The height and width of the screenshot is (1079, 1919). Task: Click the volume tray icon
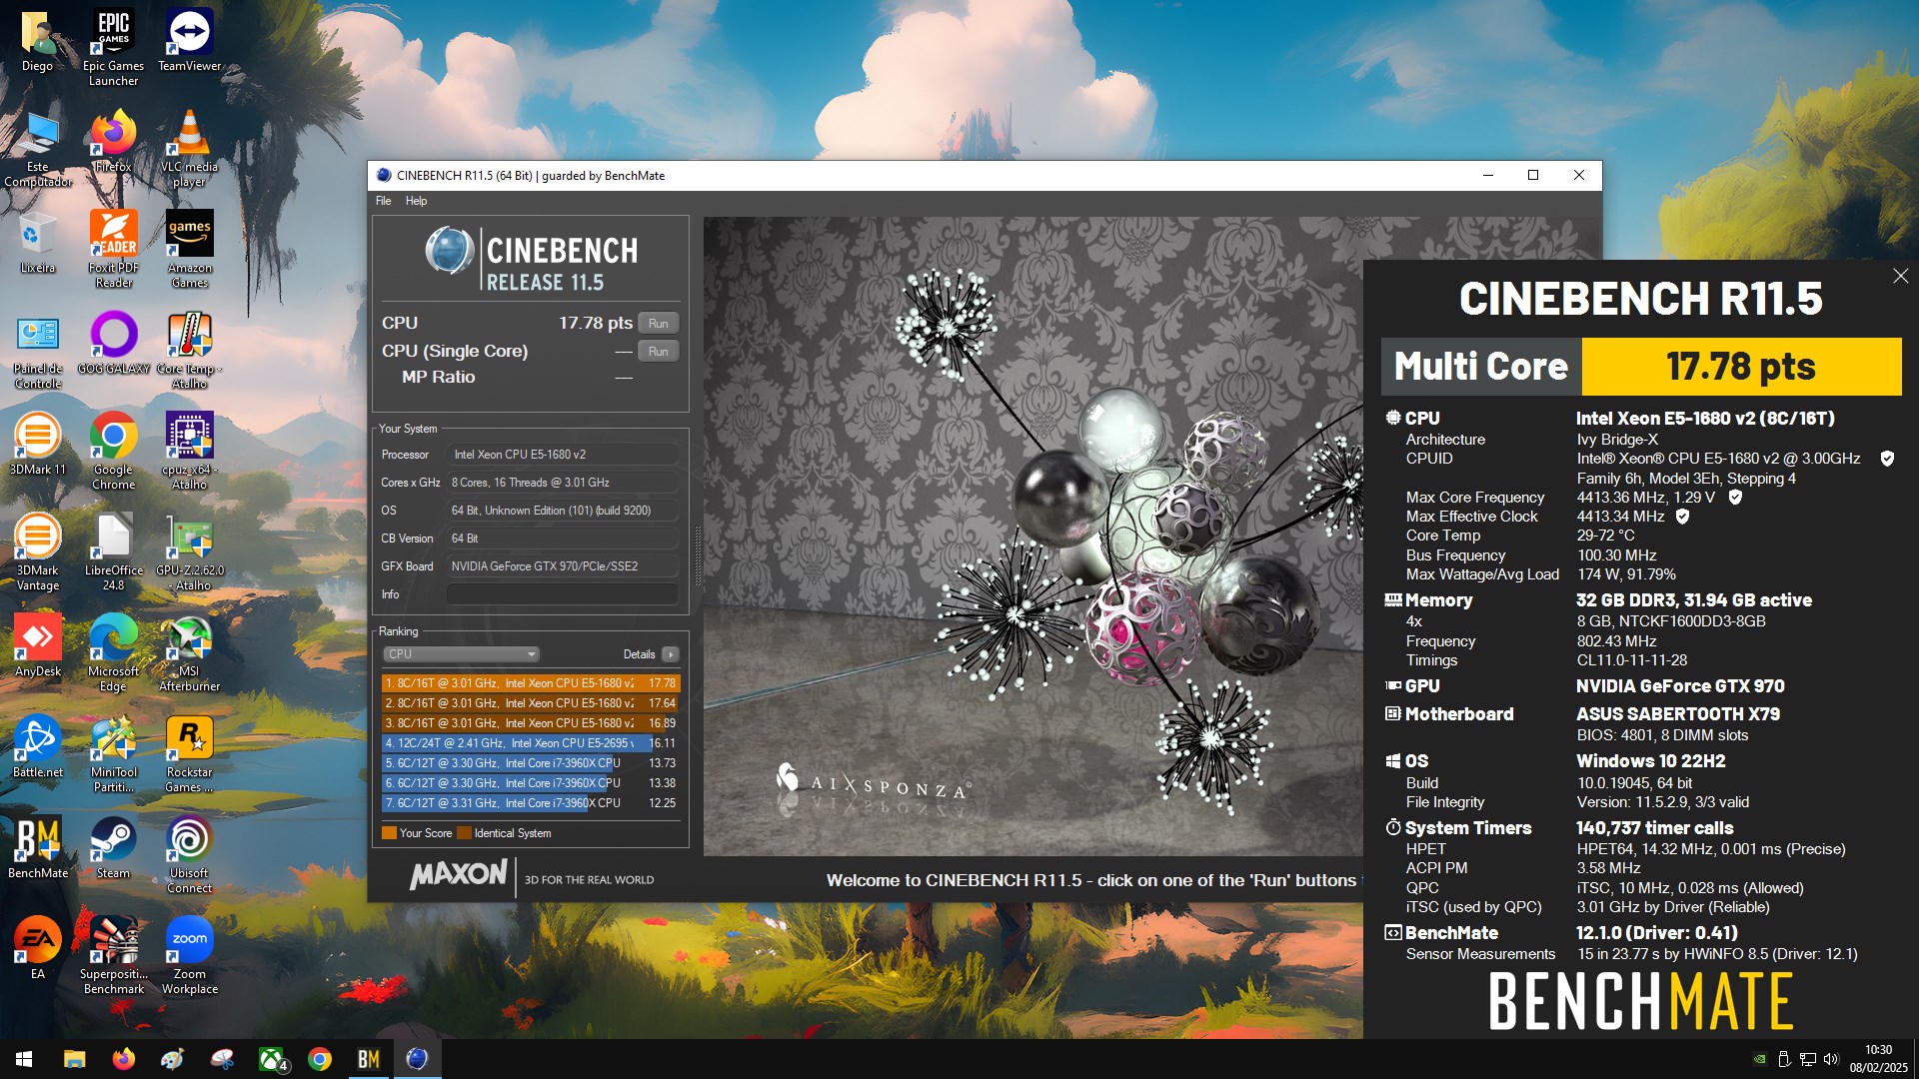[x=1831, y=1059]
